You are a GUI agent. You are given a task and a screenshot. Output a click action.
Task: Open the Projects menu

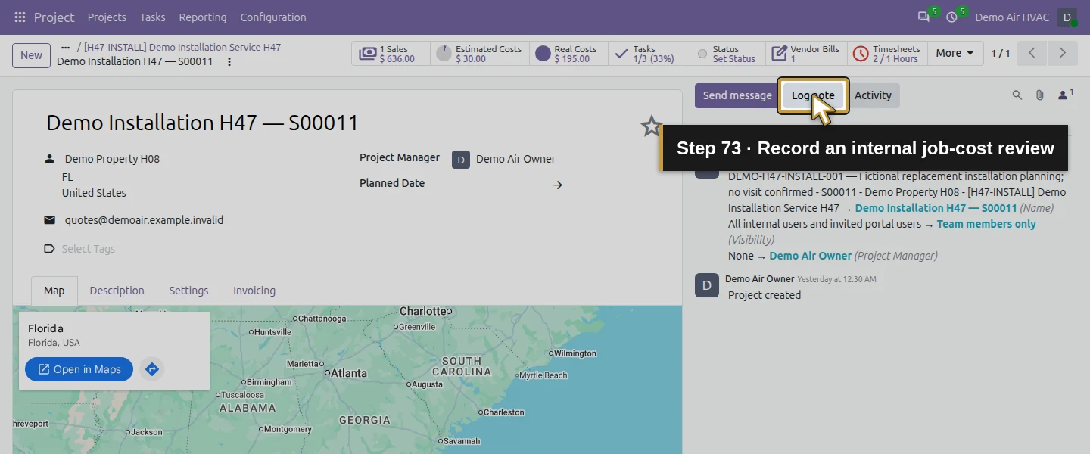[x=107, y=17]
